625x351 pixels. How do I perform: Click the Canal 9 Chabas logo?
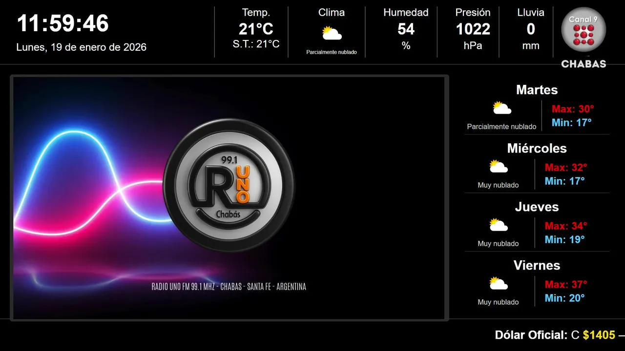(x=583, y=38)
